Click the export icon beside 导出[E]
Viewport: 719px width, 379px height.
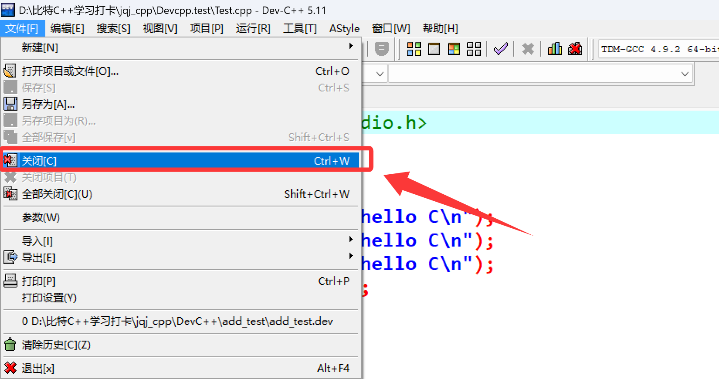click(x=10, y=257)
